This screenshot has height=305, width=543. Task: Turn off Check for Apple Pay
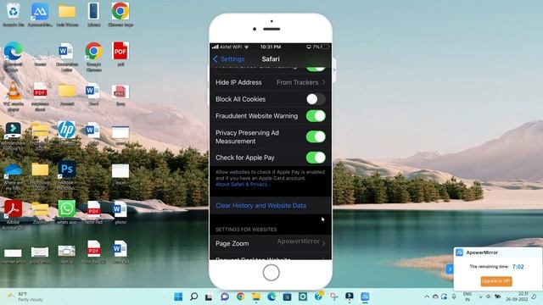[316, 158]
